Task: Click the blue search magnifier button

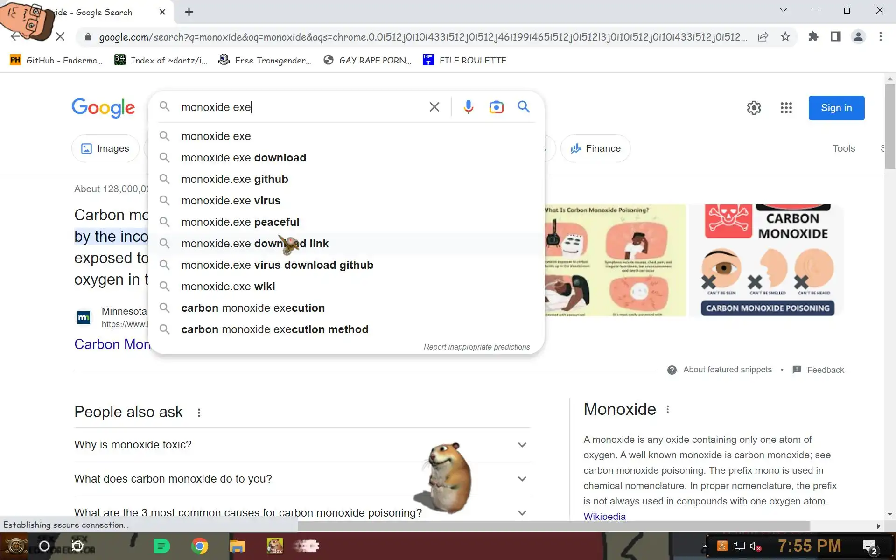Action: tap(524, 107)
